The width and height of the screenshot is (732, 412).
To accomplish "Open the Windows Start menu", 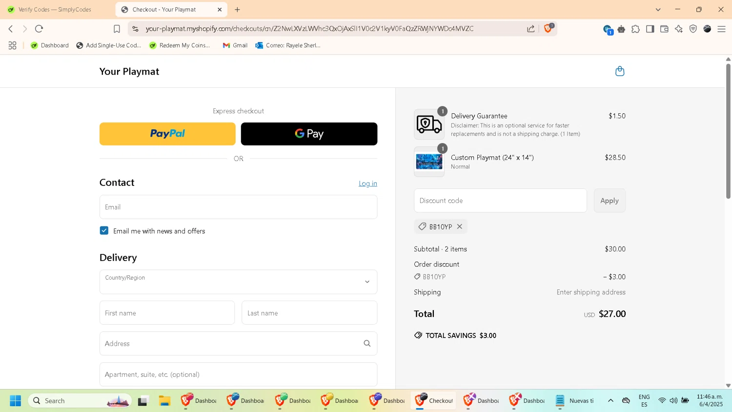I will (15, 401).
